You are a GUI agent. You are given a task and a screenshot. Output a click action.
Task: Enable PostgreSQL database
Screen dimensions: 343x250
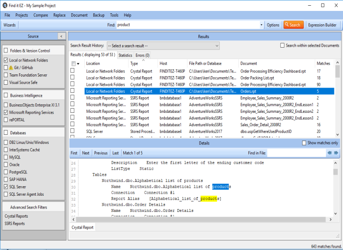click(x=6, y=172)
